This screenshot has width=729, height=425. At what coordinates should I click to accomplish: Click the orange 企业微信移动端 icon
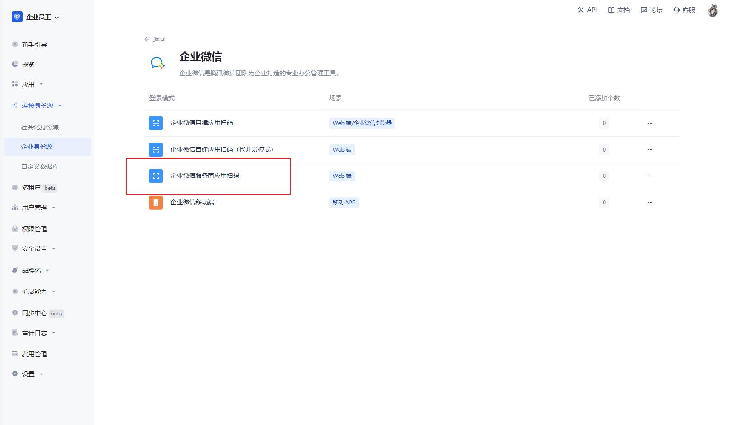pyautogui.click(x=156, y=203)
